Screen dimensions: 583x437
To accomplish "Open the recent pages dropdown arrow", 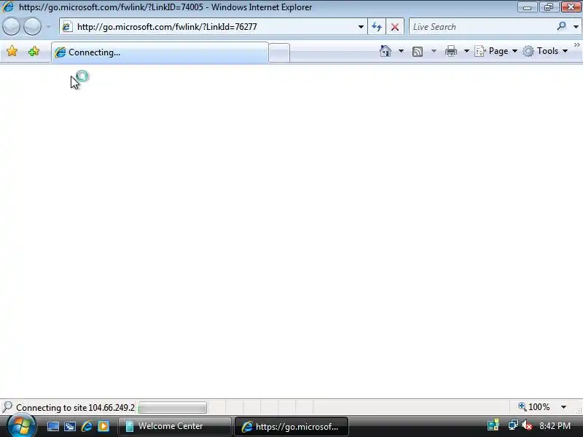I will pos(49,27).
